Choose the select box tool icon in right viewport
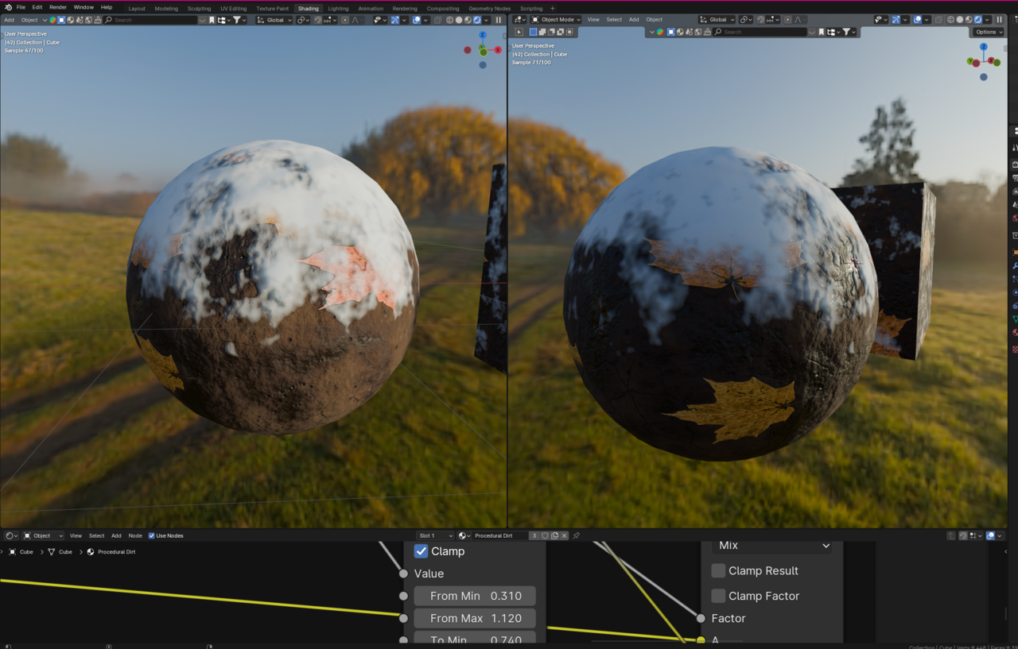The width and height of the screenshot is (1018, 649). click(x=533, y=33)
